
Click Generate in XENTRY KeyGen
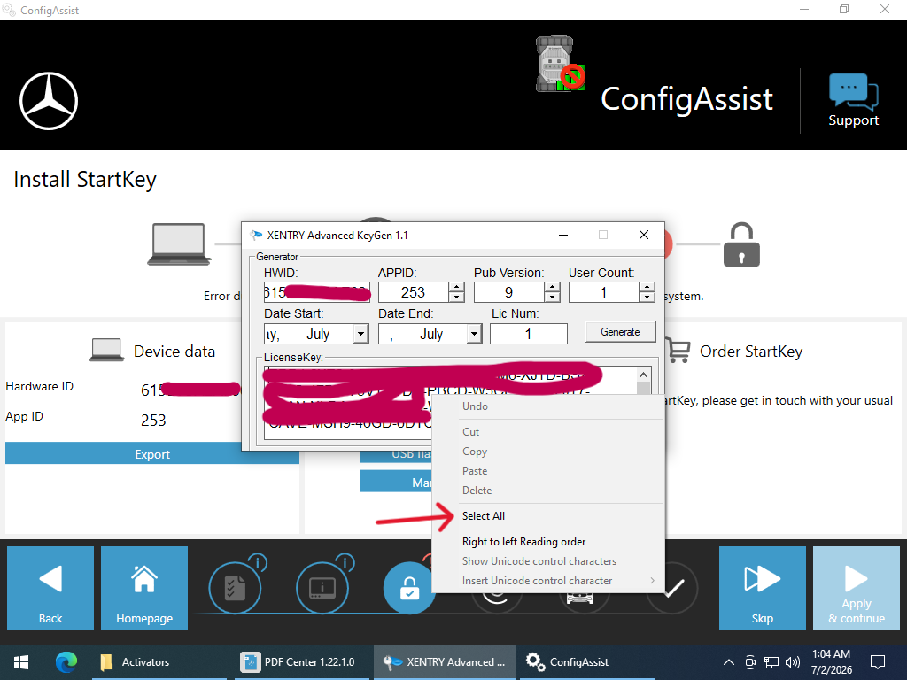pos(620,332)
